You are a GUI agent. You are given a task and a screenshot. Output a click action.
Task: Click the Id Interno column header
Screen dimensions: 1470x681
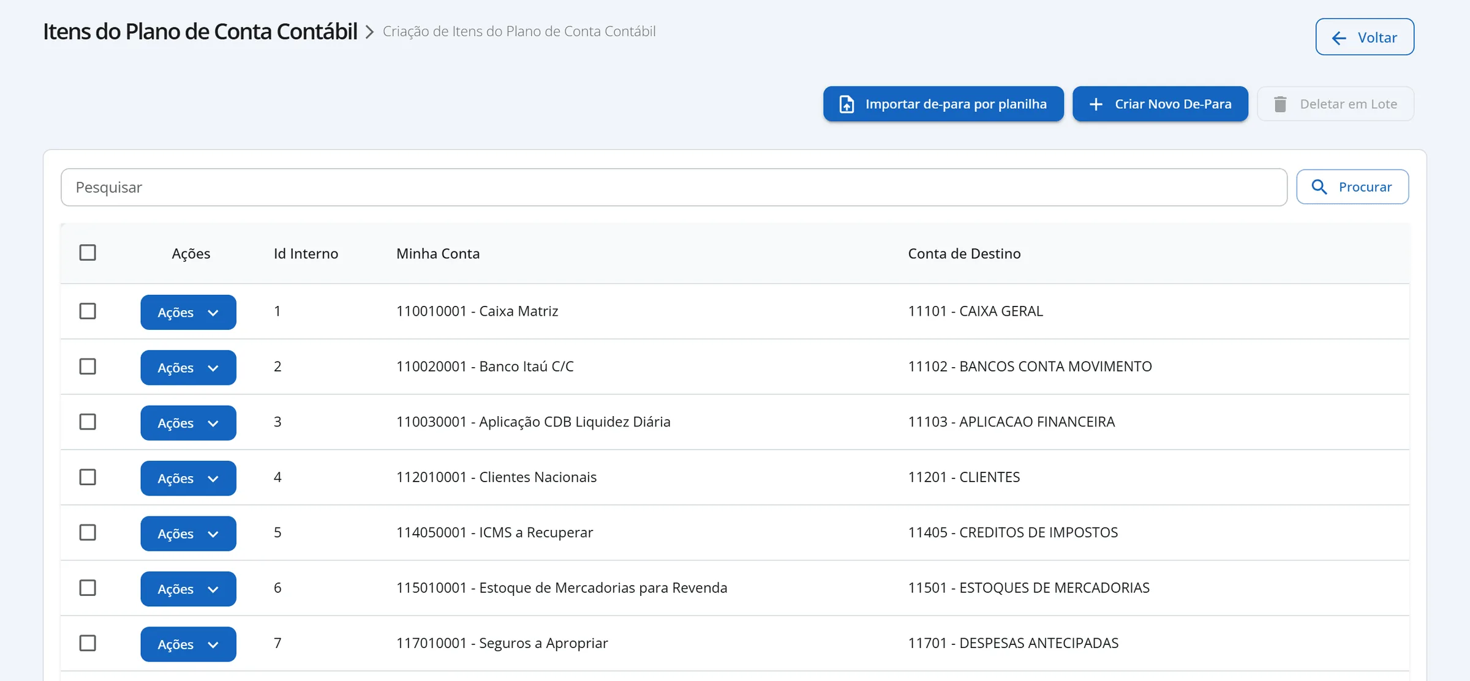[306, 253]
